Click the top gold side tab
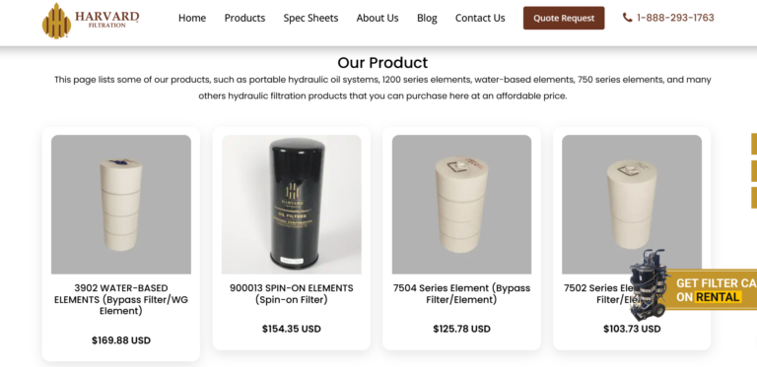The width and height of the screenshot is (757, 367). point(754,144)
